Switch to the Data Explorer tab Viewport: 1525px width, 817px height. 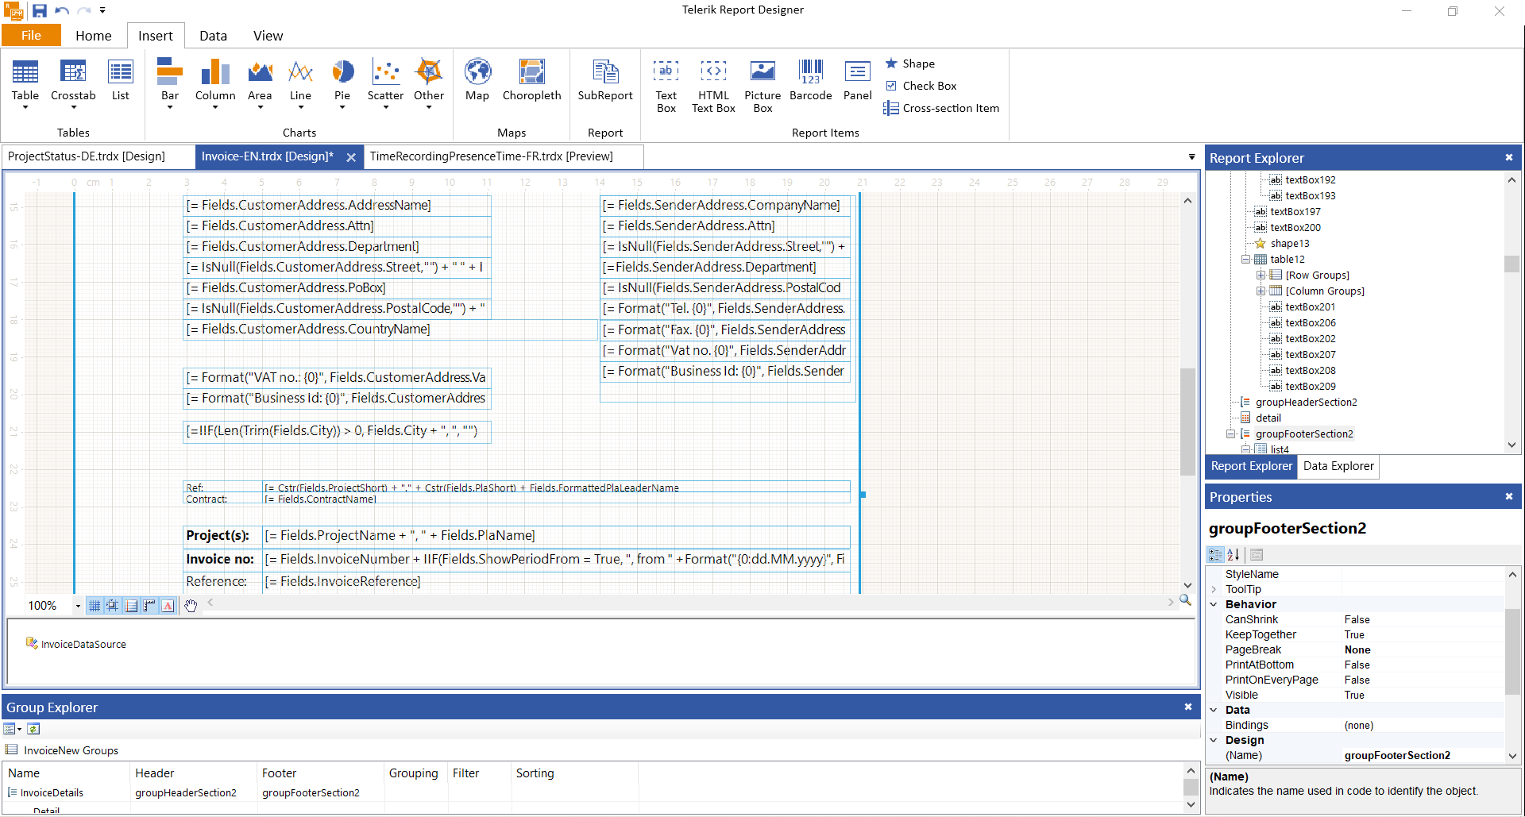coord(1338,466)
